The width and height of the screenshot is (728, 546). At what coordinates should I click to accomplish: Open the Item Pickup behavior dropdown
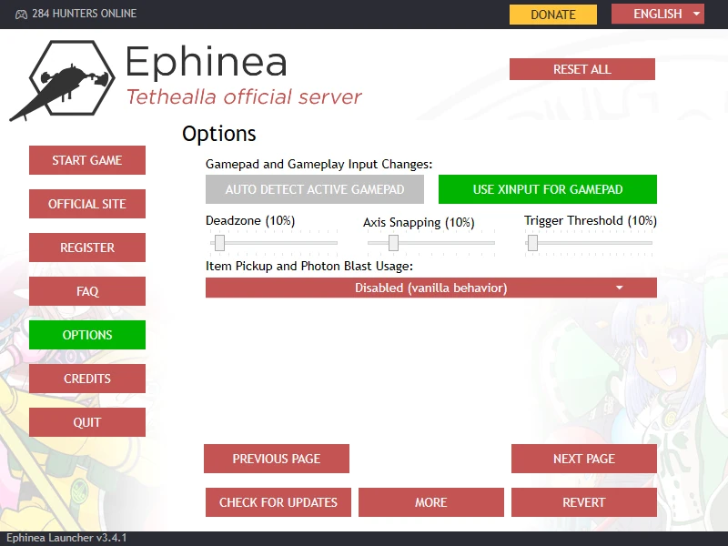click(430, 287)
